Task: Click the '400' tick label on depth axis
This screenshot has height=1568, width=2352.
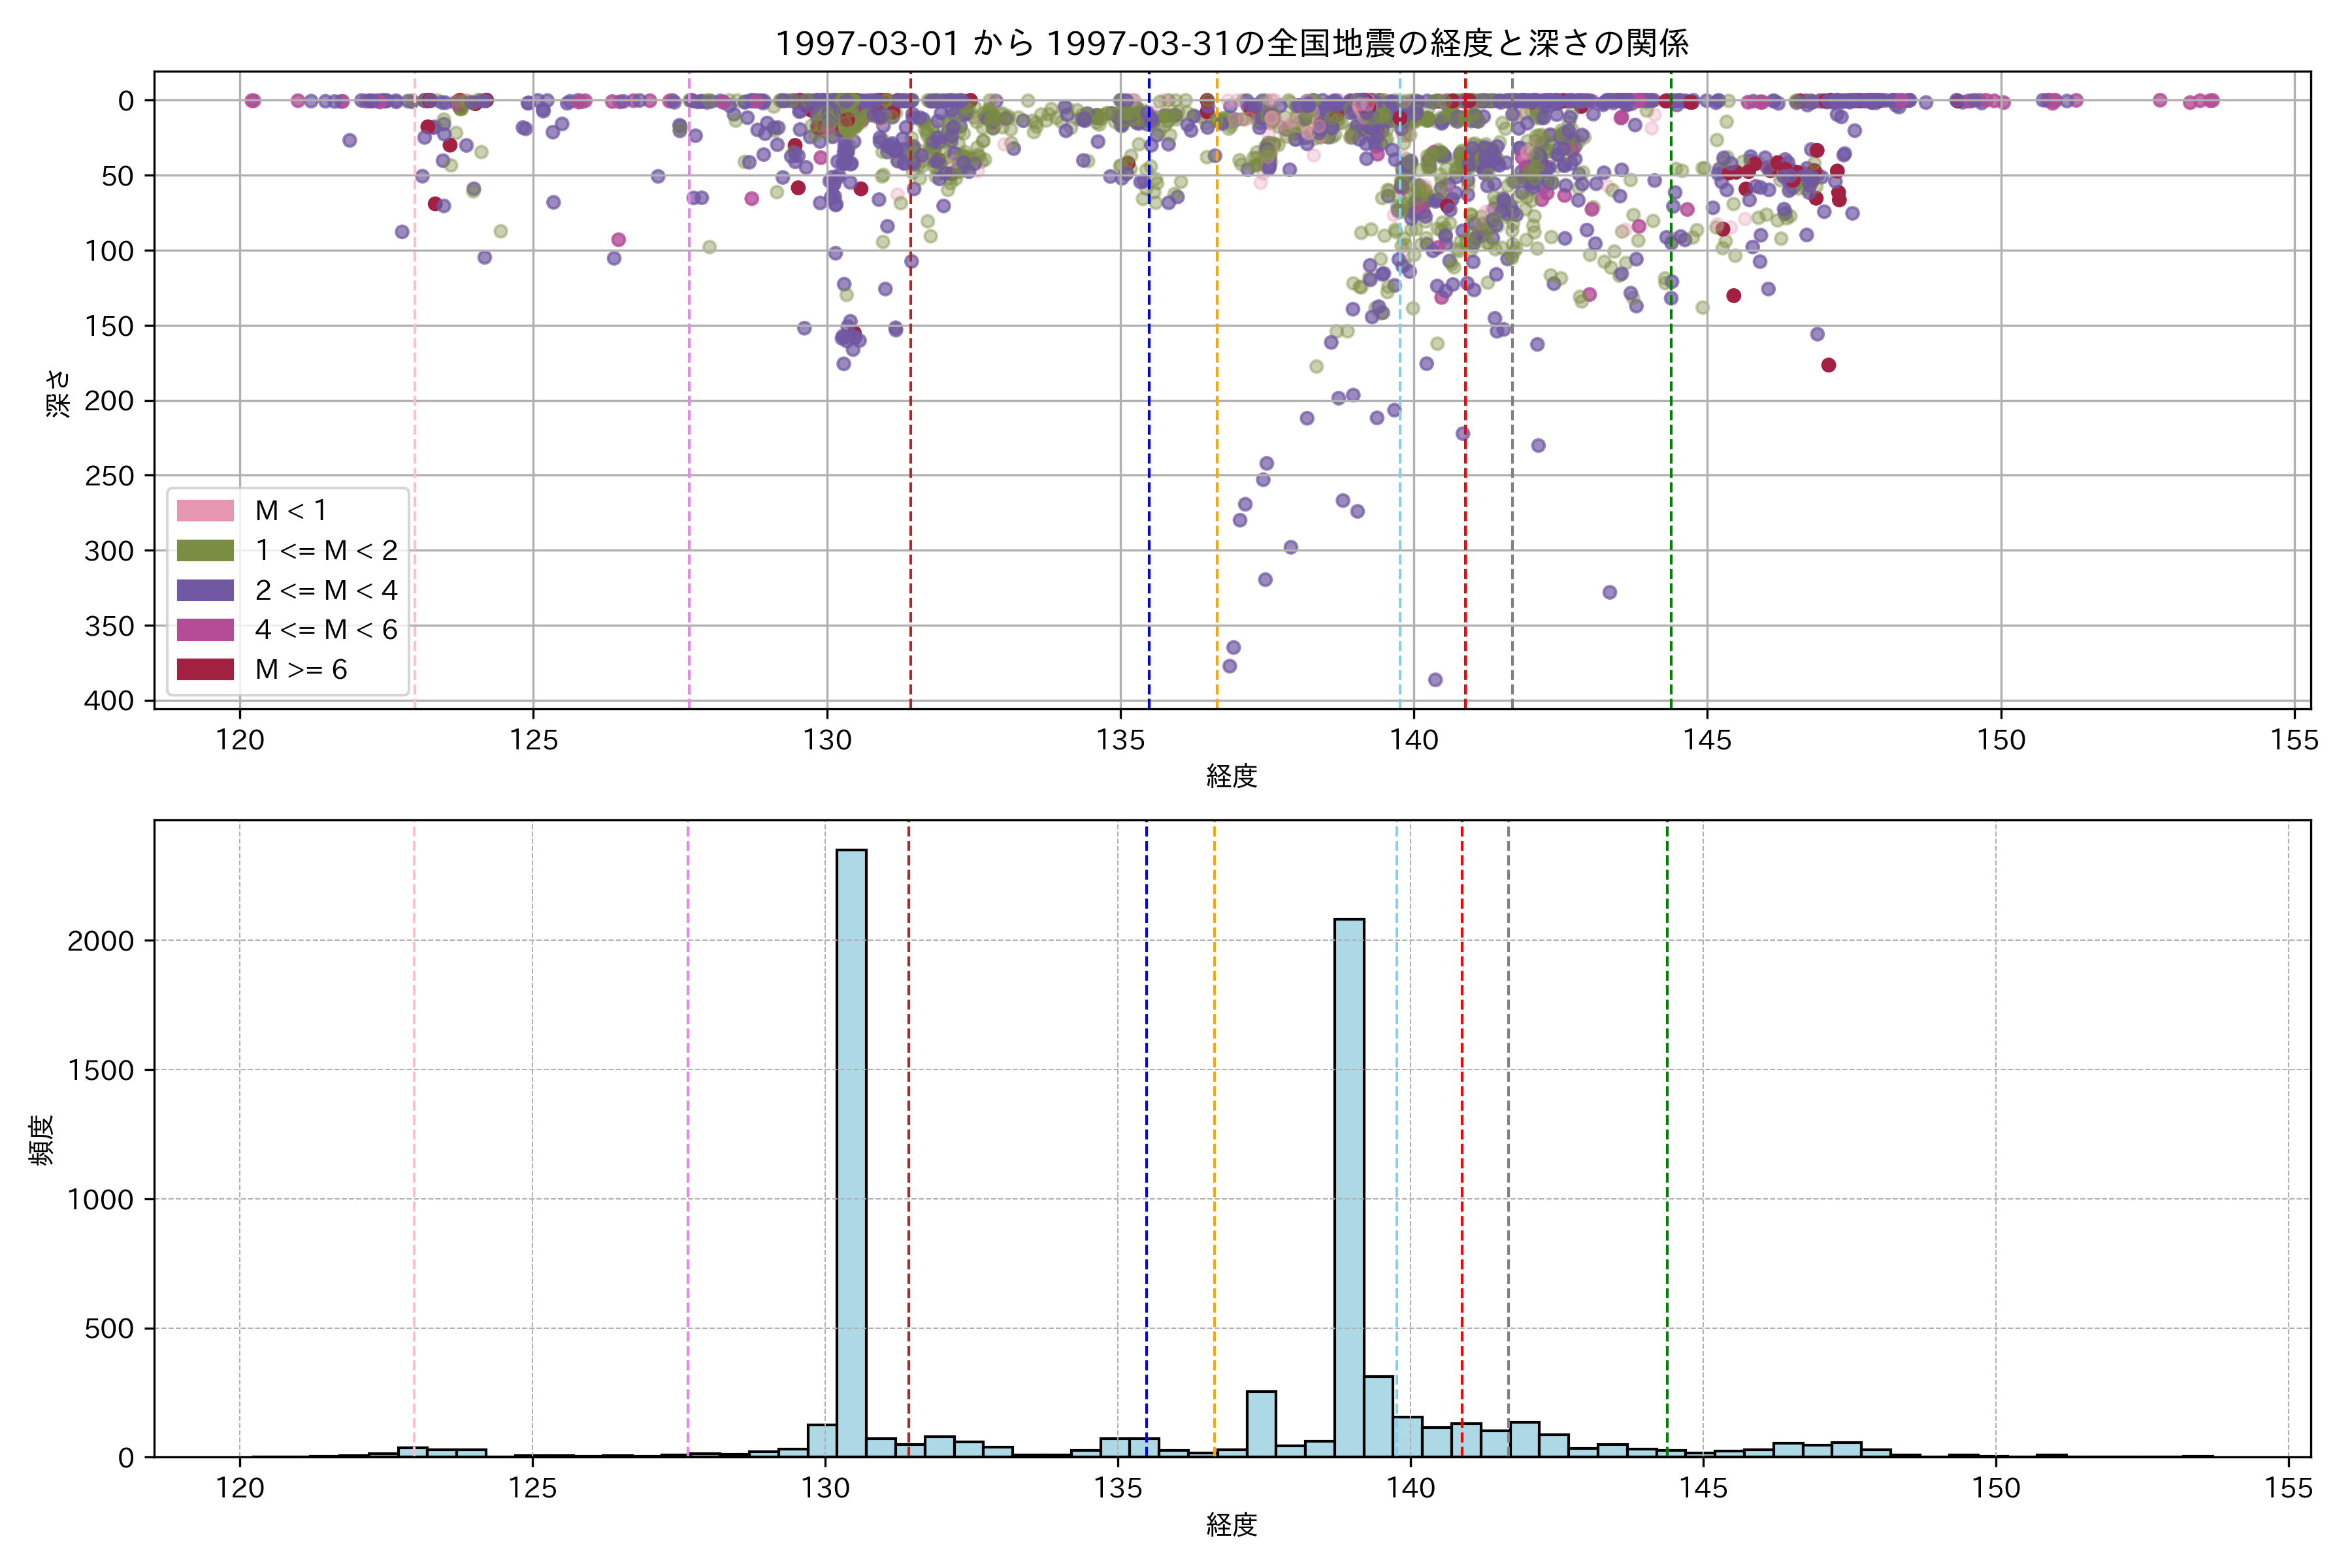Action: [x=109, y=701]
